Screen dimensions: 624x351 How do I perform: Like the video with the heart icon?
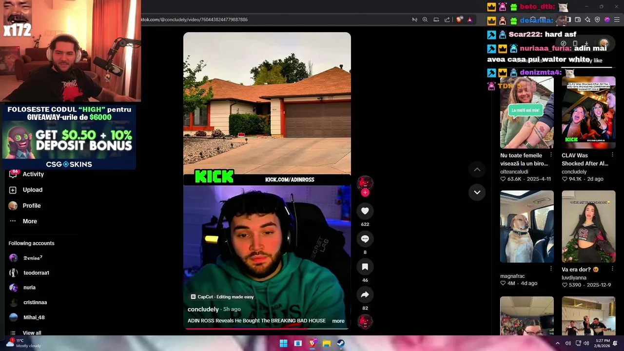[x=365, y=211]
